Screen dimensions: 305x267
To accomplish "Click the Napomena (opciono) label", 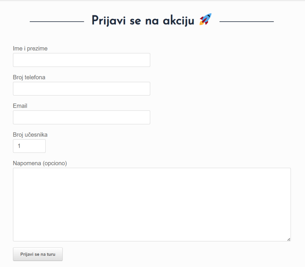I will point(40,163).
